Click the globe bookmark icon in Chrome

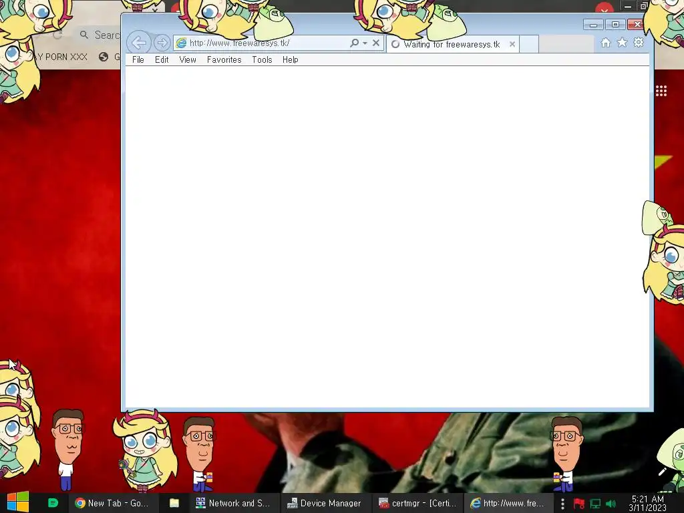click(x=104, y=57)
